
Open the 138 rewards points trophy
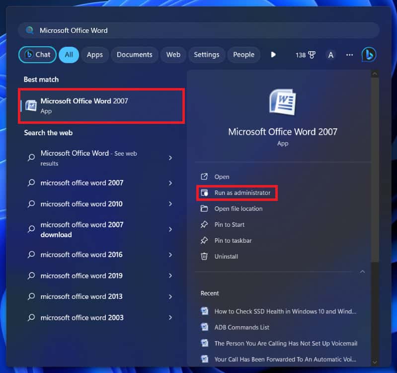click(306, 55)
